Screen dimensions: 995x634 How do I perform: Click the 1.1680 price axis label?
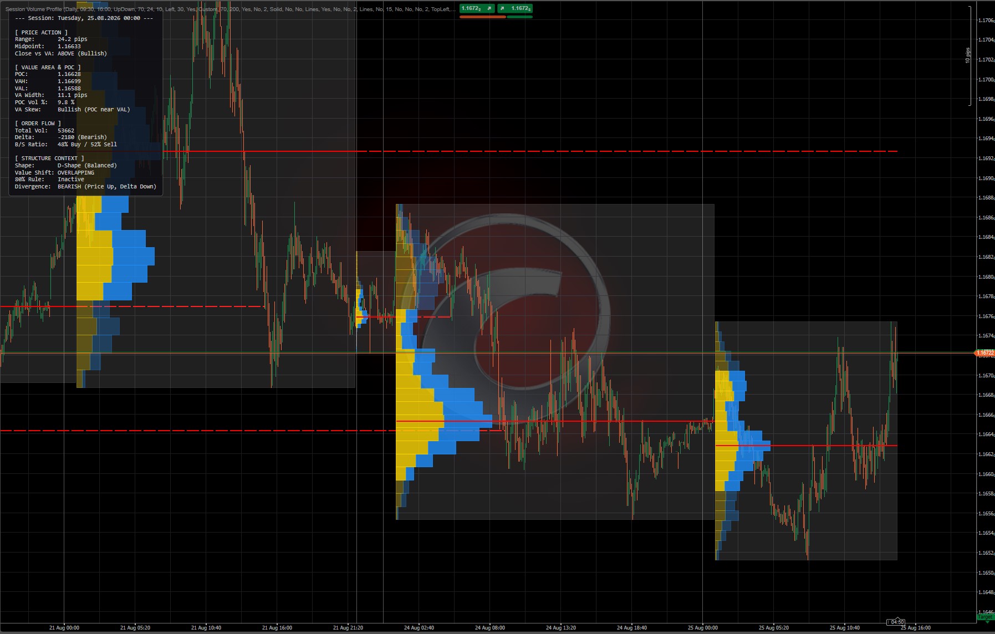[986, 277]
